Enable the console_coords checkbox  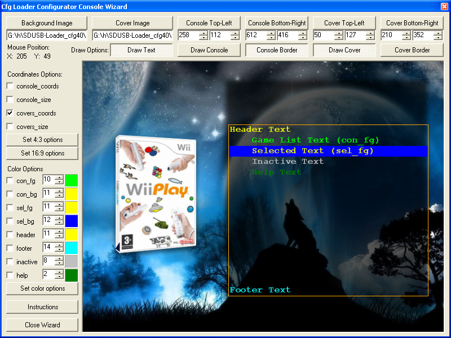point(10,86)
